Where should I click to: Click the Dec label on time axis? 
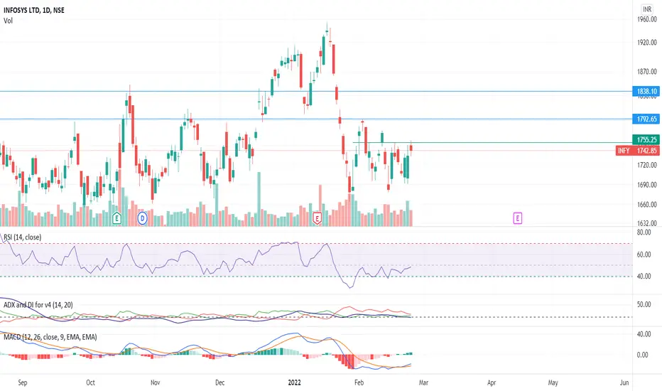click(x=220, y=382)
